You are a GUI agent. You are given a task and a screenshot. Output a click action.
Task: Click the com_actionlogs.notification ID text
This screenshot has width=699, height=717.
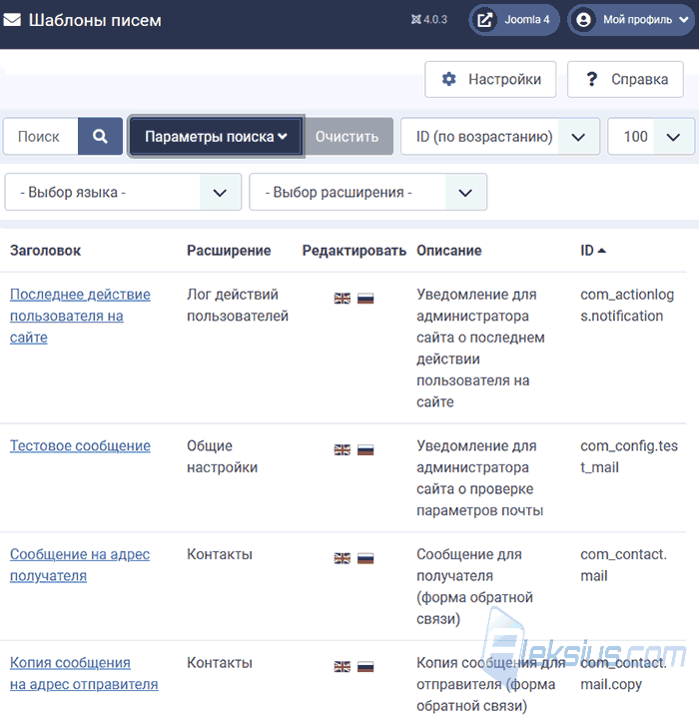tap(627, 305)
